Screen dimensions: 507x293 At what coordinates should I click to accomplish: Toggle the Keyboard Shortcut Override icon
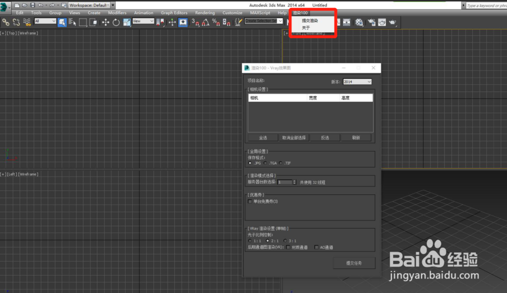pos(183,22)
